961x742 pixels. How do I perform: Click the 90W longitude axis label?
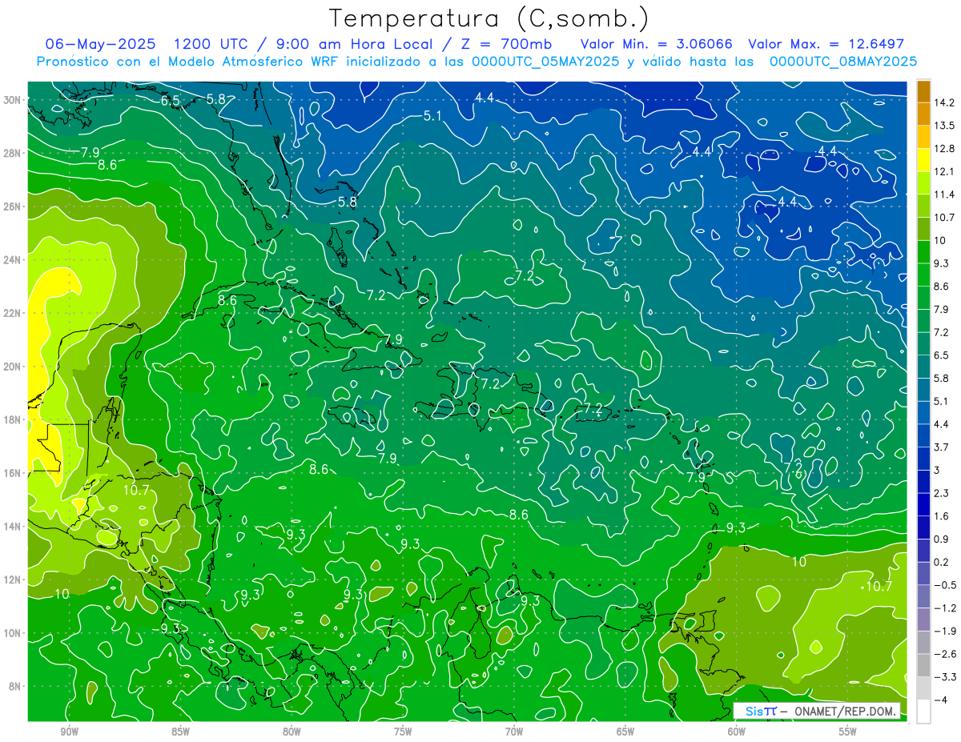[x=69, y=732]
